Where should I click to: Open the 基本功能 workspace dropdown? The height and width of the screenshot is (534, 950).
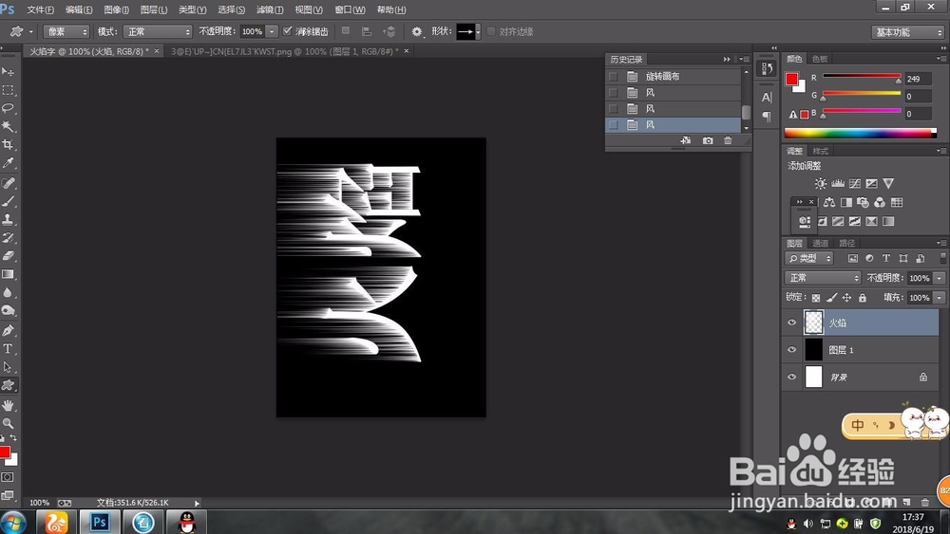(x=907, y=32)
